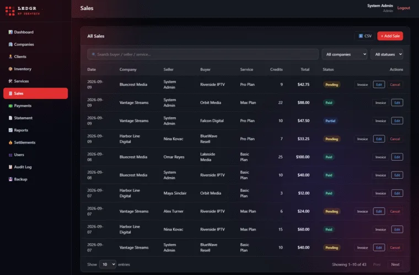Edit the BlueWave Resell $40.00 sale

(379, 248)
